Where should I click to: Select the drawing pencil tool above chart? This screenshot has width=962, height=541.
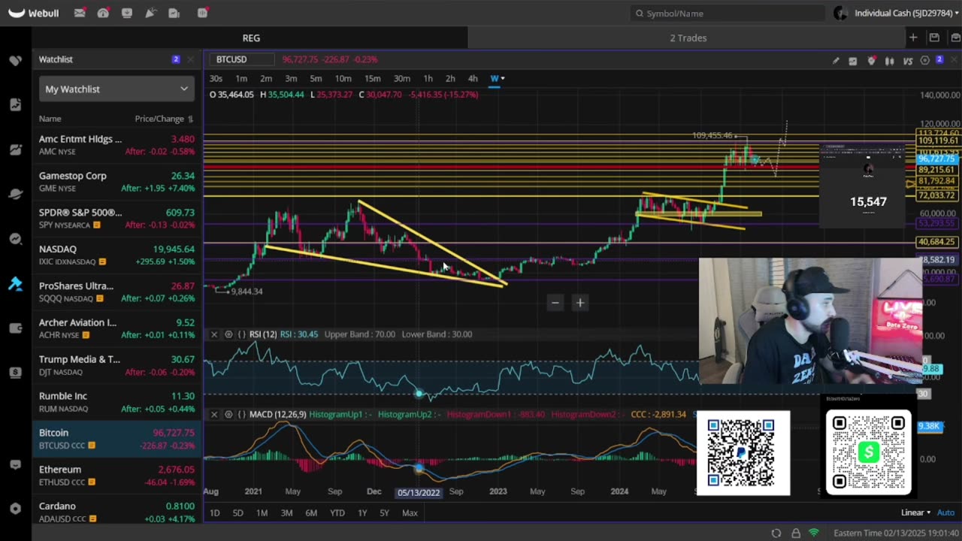click(x=836, y=60)
